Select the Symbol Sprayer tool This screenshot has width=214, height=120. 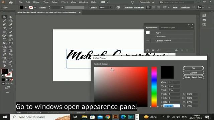4,58
